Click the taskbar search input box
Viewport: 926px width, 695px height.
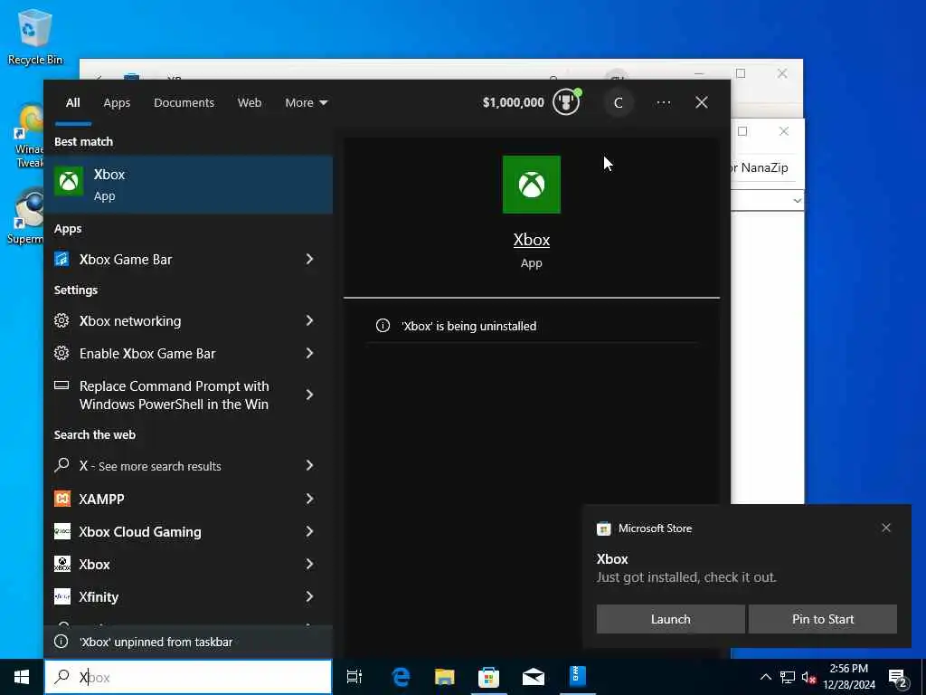point(188,677)
